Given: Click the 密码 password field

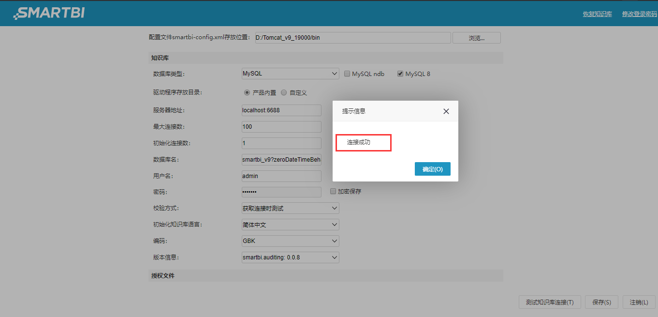Looking at the screenshot, I should click(281, 192).
